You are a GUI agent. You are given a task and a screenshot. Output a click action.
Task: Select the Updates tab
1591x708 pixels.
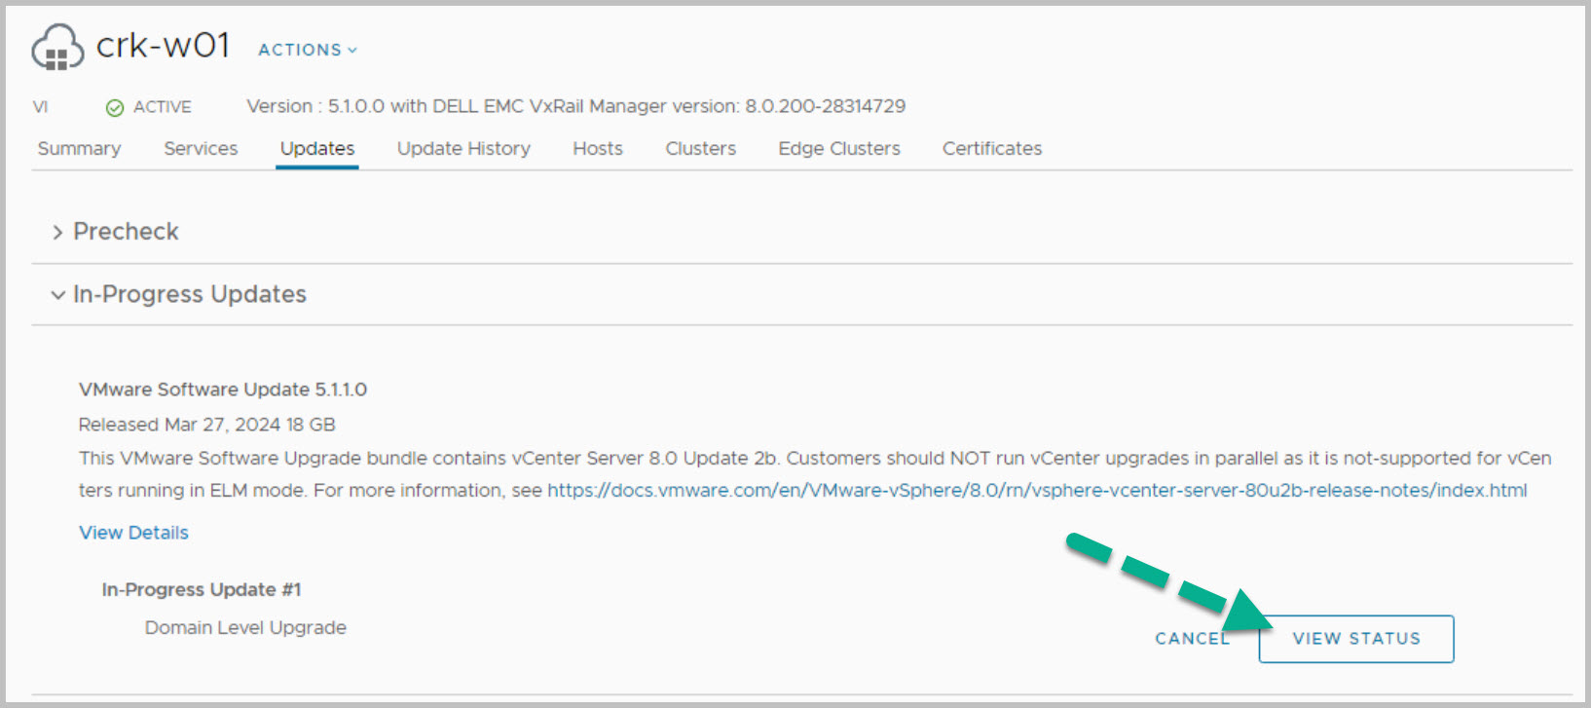pos(317,148)
